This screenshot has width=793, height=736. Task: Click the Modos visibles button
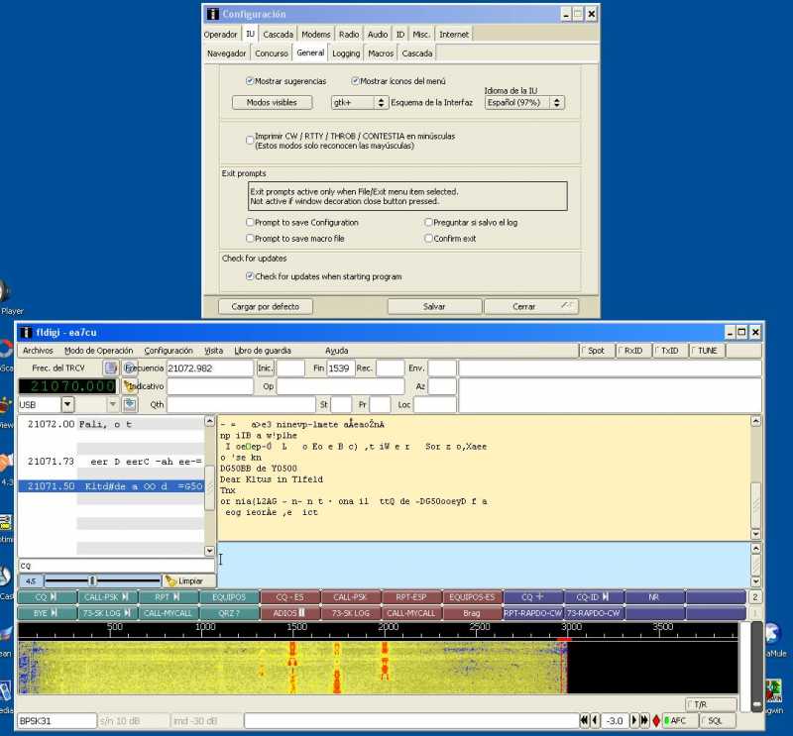[x=272, y=103]
